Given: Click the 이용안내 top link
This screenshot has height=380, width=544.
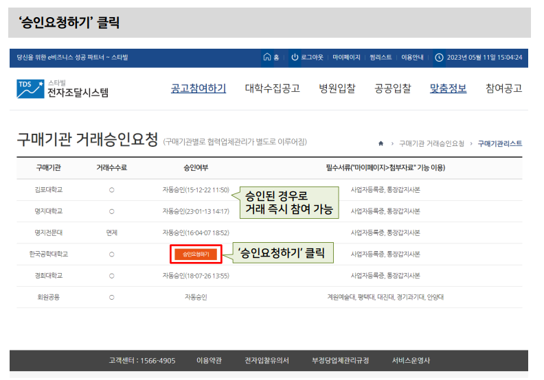Looking at the screenshot, I should [x=412, y=58].
